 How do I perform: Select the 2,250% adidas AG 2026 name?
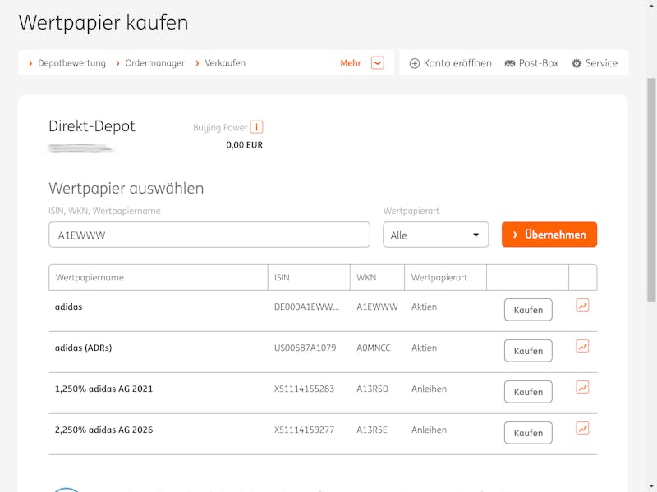(x=104, y=430)
